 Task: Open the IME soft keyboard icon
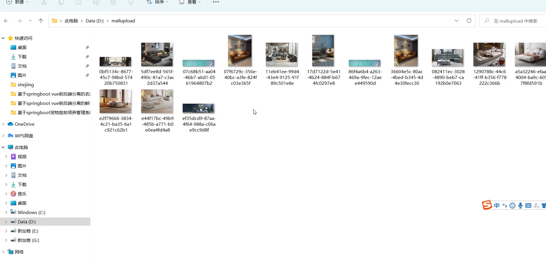tap(528, 206)
